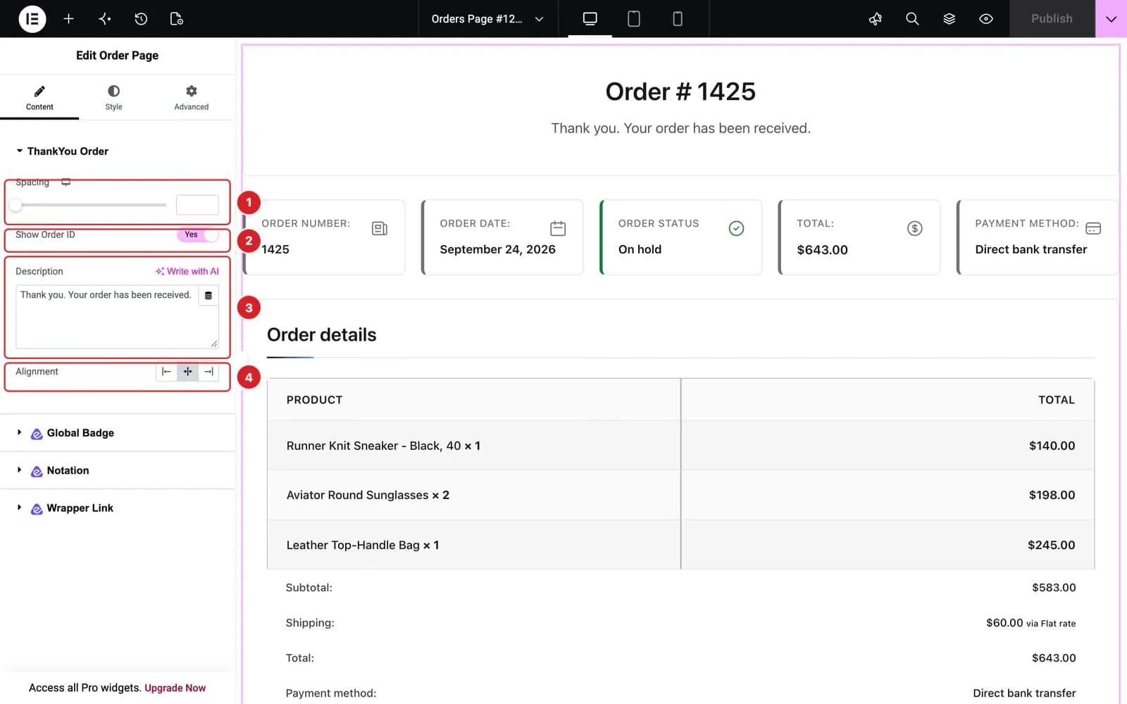Toggle the Show Order ID switch
This screenshot has height=704, width=1127.
pyautogui.click(x=198, y=234)
